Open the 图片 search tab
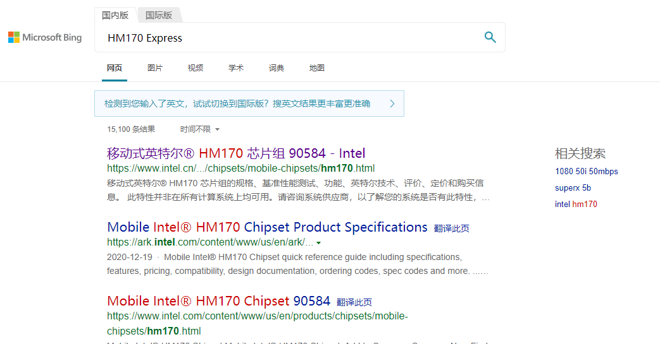The image size is (660, 344). click(x=155, y=68)
